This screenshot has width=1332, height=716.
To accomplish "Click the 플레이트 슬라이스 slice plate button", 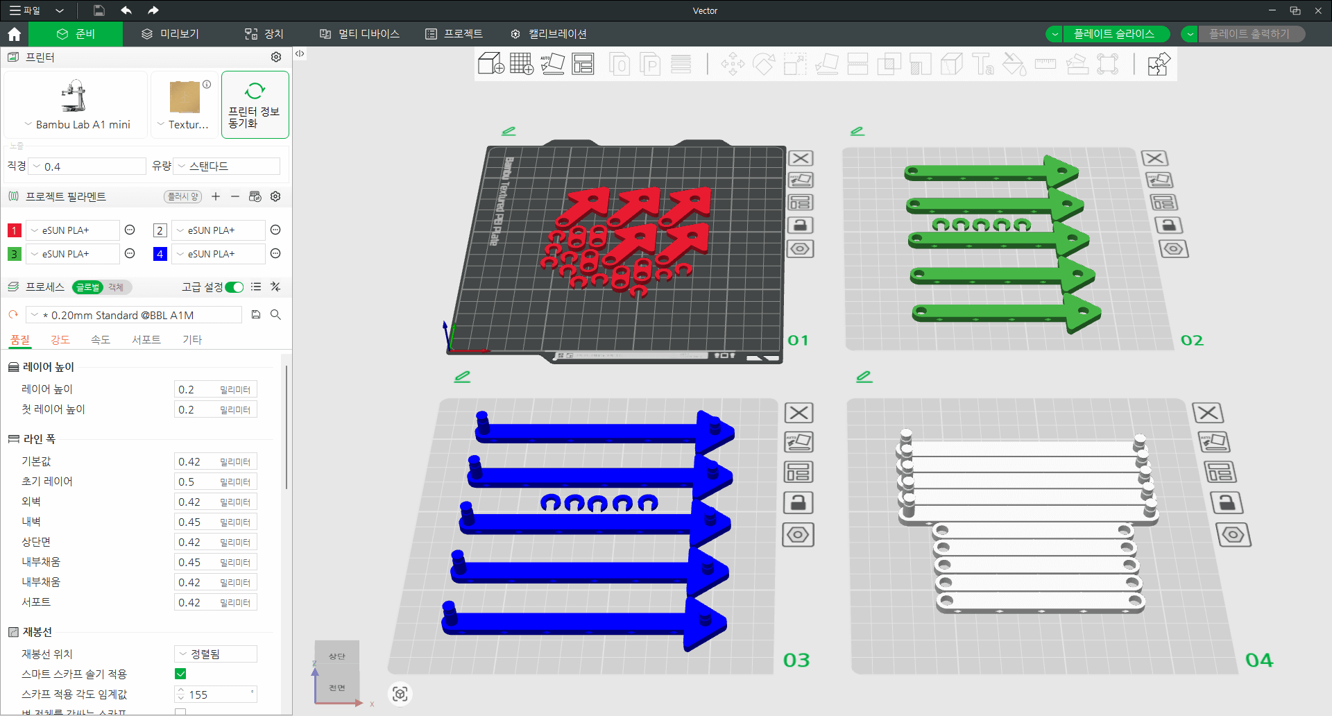I will click(1113, 34).
